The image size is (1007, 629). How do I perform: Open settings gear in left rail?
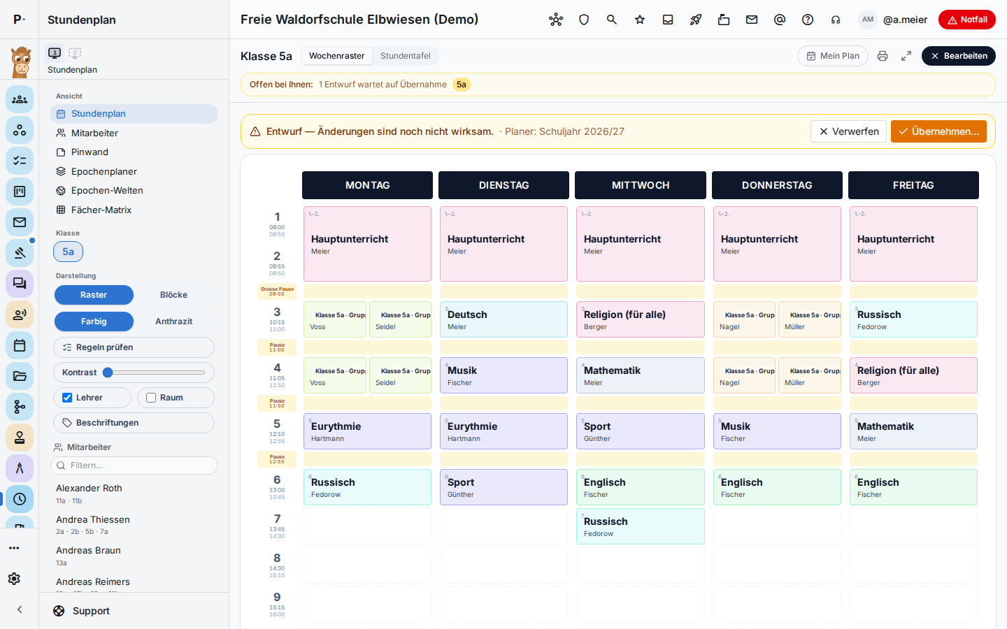coord(14,579)
